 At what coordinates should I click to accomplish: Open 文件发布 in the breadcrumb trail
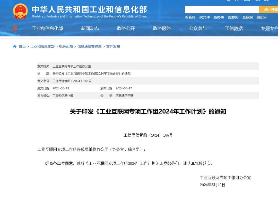pyautogui.click(x=113, y=46)
